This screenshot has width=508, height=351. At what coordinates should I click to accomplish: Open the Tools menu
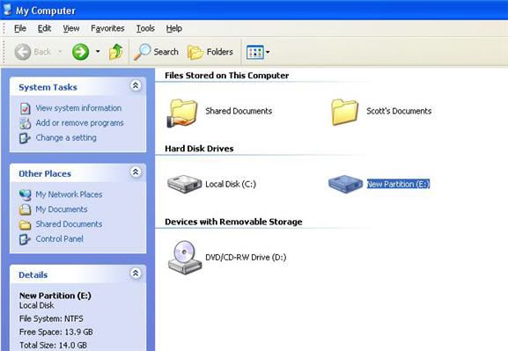[x=145, y=28]
